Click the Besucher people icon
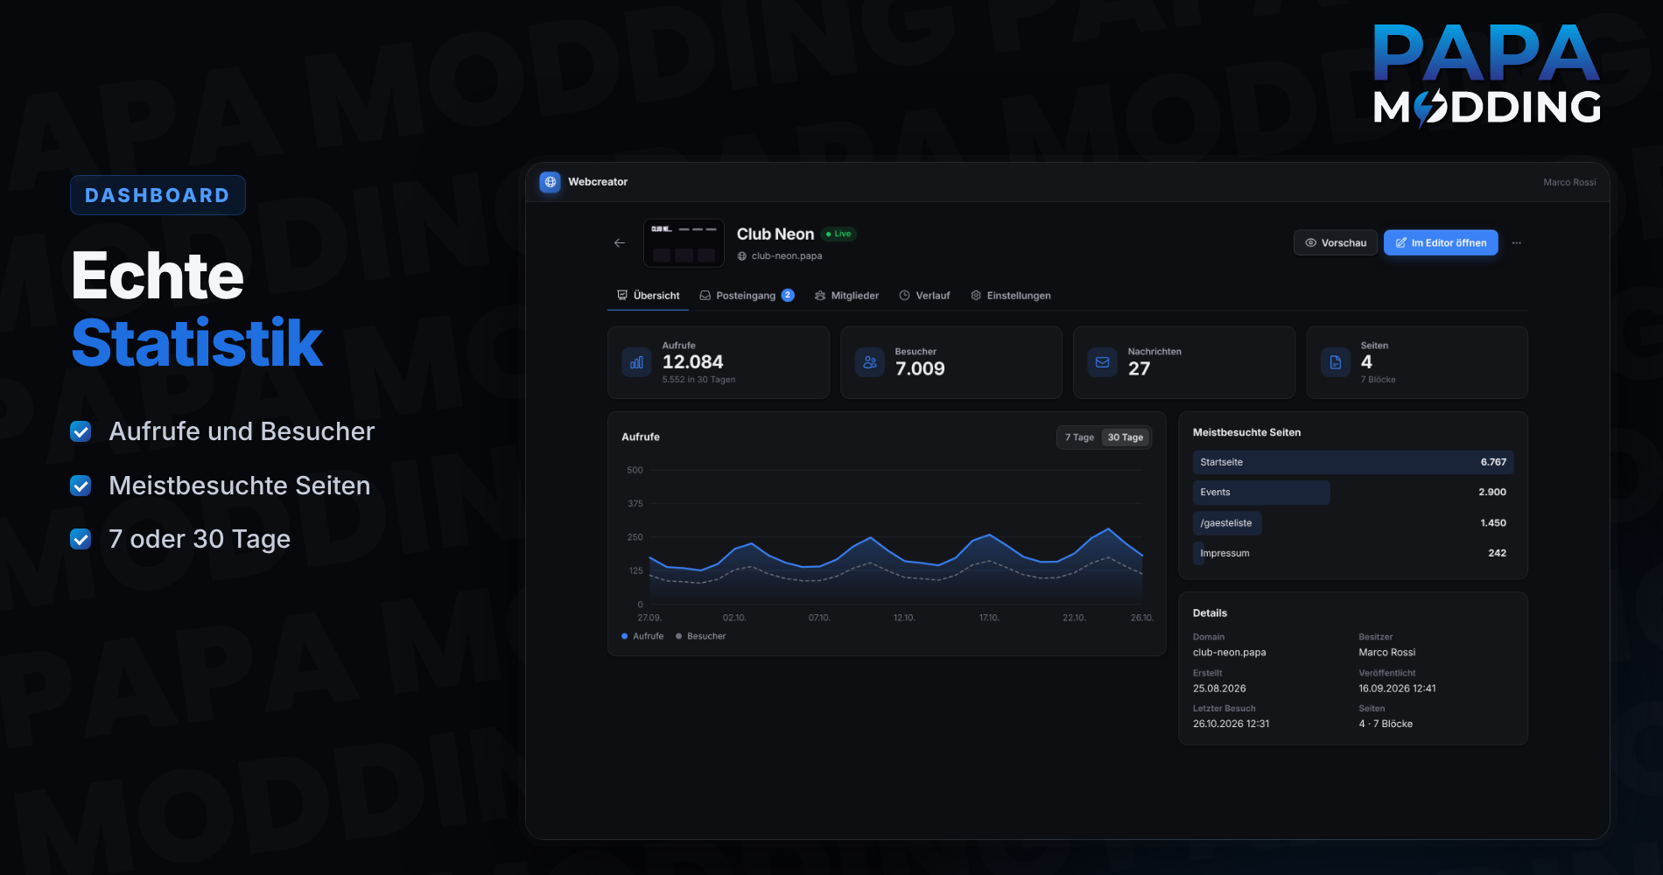This screenshot has height=875, width=1663. point(870,362)
